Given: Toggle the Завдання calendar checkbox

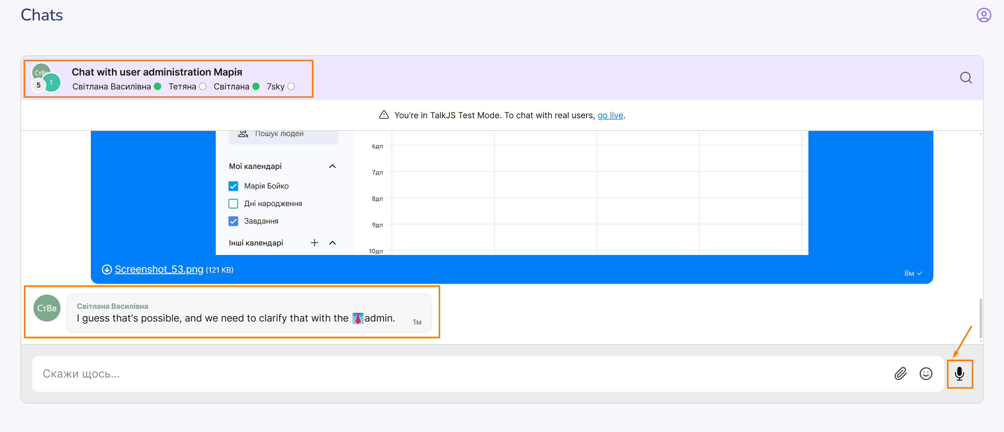Looking at the screenshot, I should pos(233,221).
